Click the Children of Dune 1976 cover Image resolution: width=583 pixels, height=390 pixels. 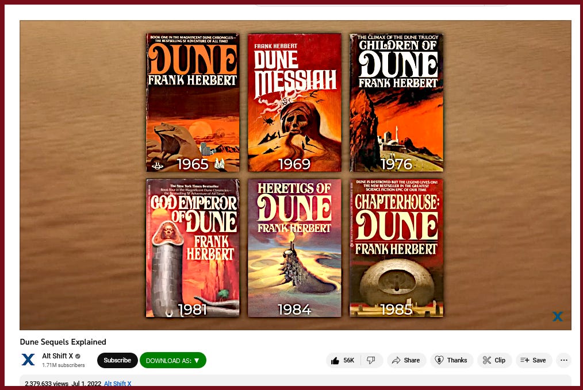click(x=396, y=102)
